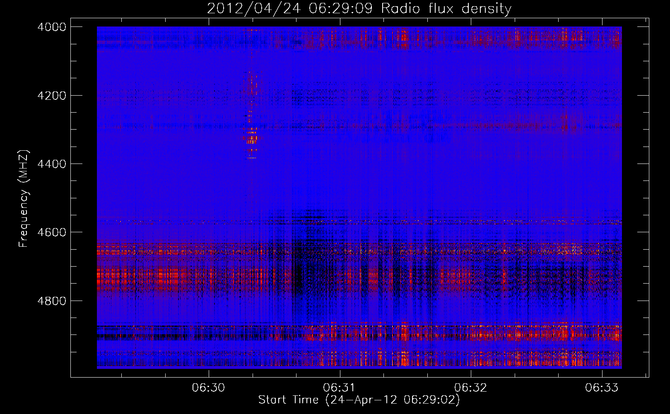
Task: Click the bright burst feature near 4320 MHz
Action: (x=252, y=138)
